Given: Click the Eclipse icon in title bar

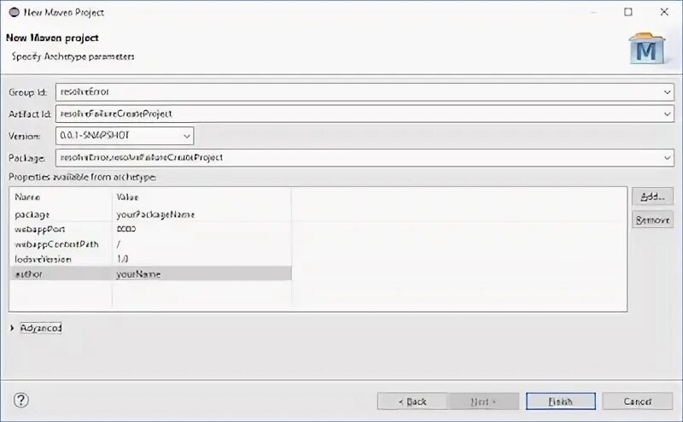Looking at the screenshot, I should pos(15,12).
